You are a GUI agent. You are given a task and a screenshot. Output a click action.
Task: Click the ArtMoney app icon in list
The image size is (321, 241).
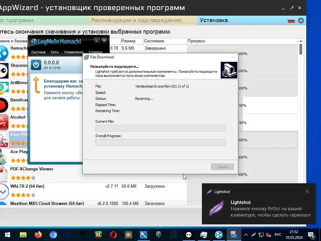4,88
